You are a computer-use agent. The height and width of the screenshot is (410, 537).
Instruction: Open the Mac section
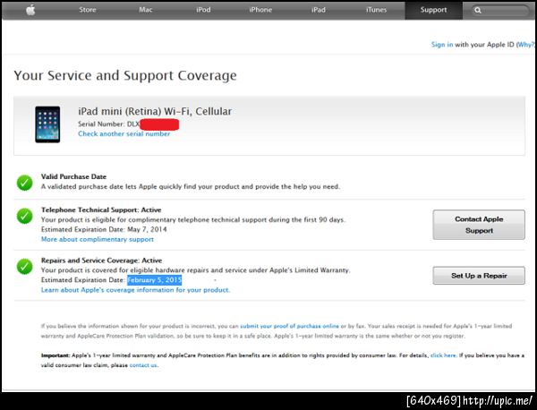tap(145, 10)
